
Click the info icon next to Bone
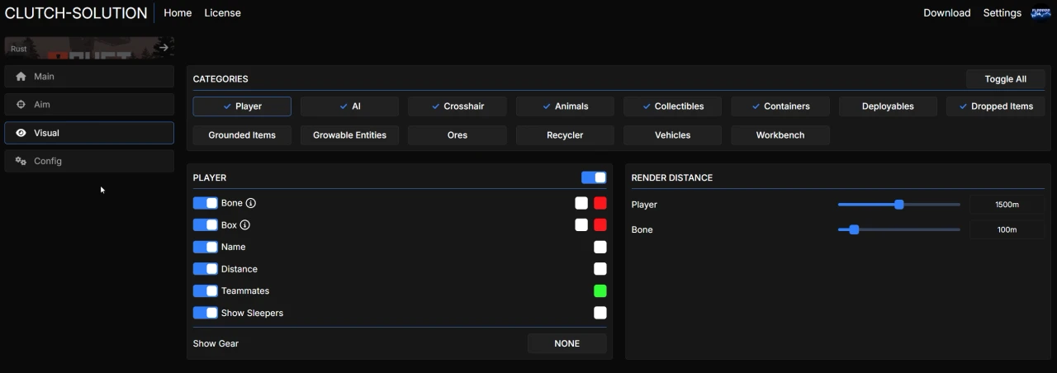251,203
